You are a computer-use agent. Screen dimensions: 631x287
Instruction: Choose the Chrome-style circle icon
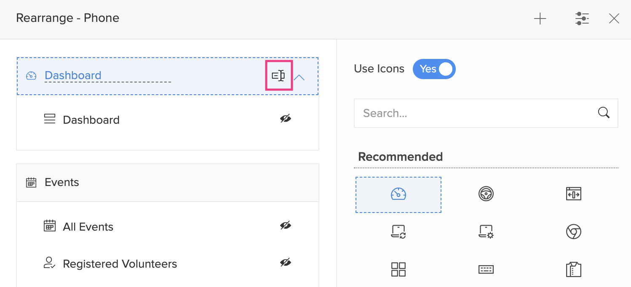573,232
